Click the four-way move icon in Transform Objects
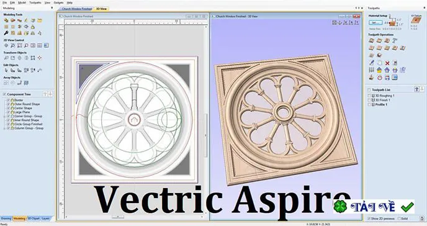Screen dimensions: 427x226 point(40,58)
